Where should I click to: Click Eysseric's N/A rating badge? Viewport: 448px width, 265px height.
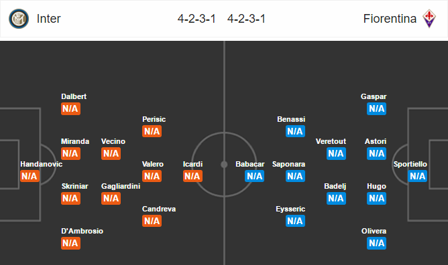tap(295, 221)
